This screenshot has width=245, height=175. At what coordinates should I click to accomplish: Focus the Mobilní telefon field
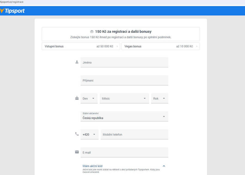pos(134,134)
